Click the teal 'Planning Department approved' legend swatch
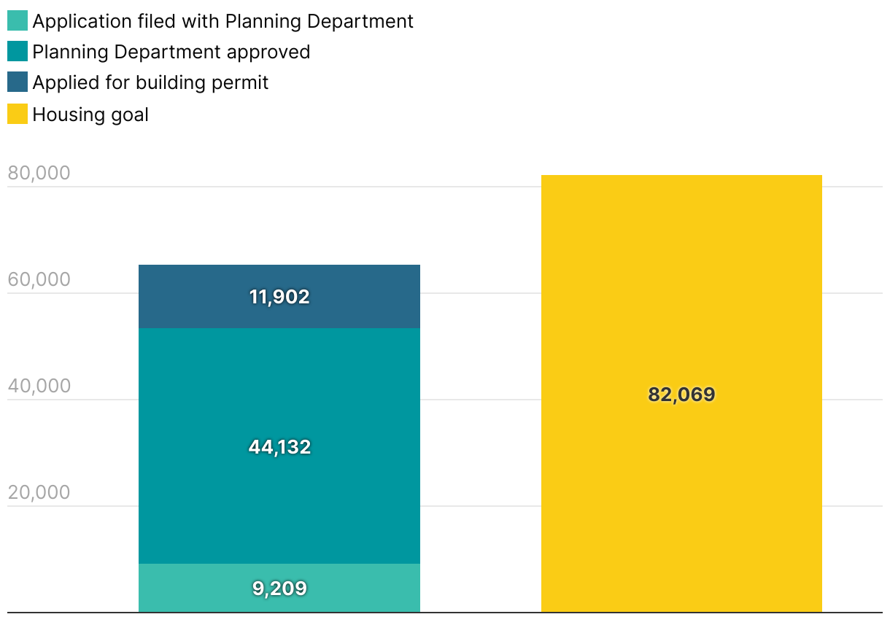Image resolution: width=890 pixels, height=633 pixels. tap(18, 52)
